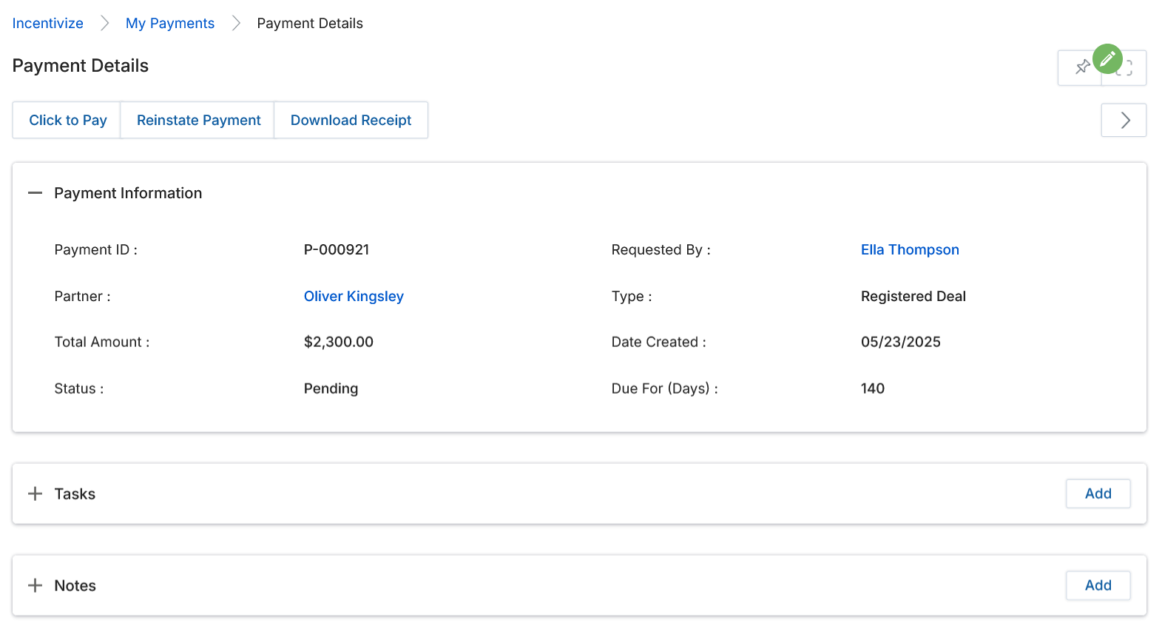
Task: Click the Partner label
Action: pyautogui.click(x=83, y=296)
